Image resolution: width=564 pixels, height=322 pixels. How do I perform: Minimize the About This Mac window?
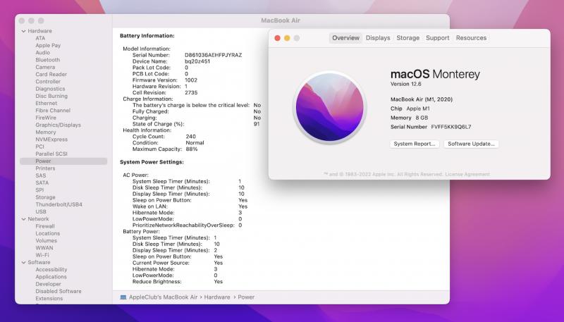coord(287,38)
